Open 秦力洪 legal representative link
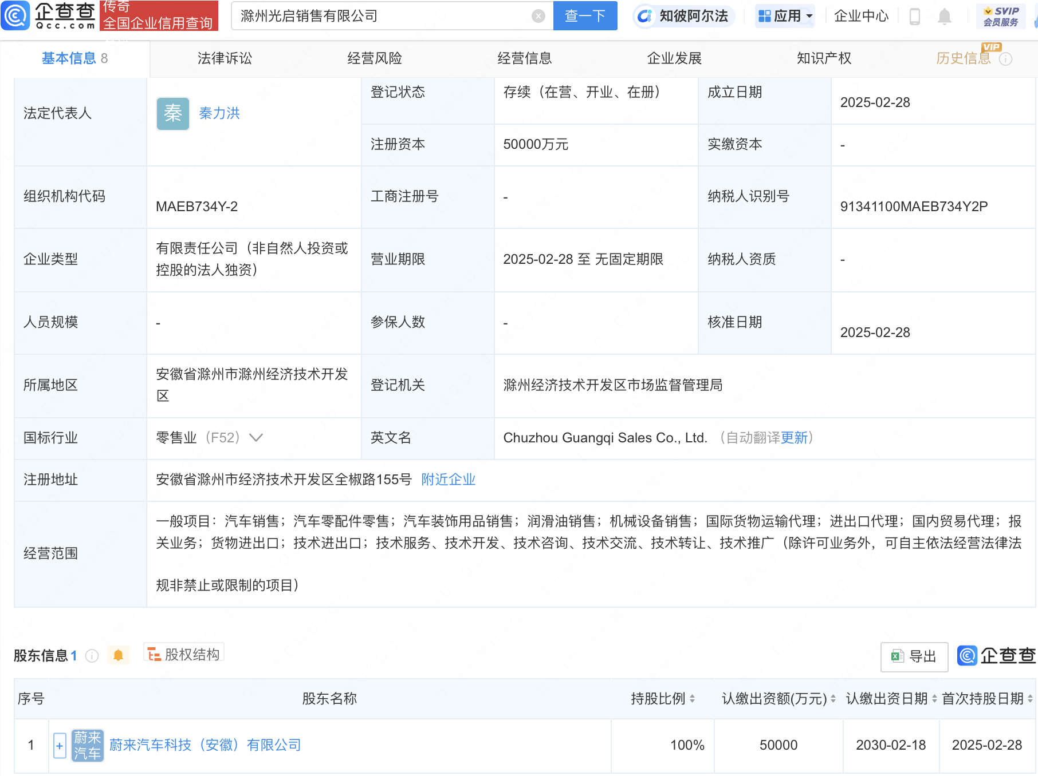 pos(219,113)
